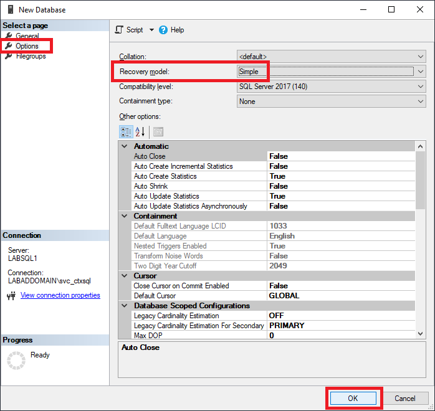Screen dimensions: 435x411
Task: Collapse the Cursor property group
Action: click(123, 276)
